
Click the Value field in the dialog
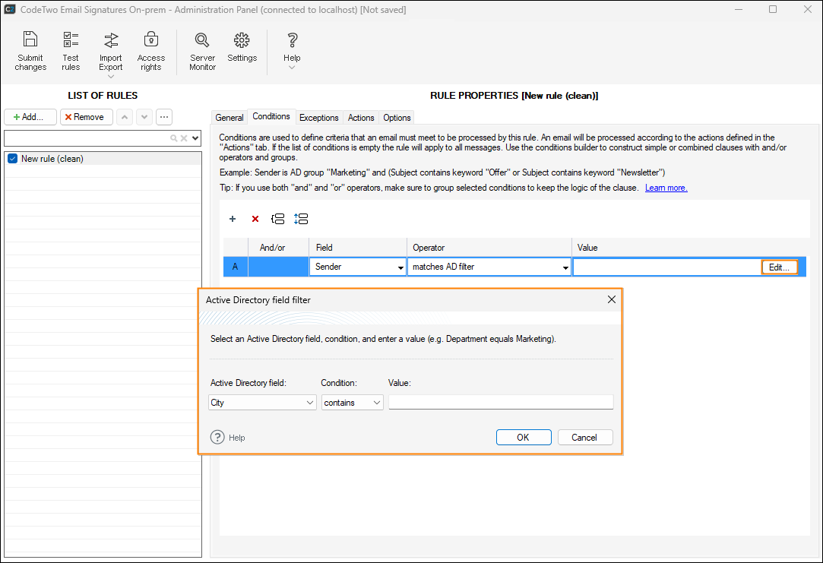click(x=500, y=403)
